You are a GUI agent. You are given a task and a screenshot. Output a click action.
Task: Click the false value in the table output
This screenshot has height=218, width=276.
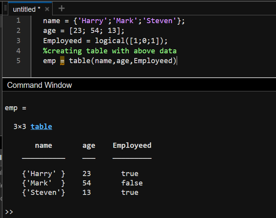[x=132, y=183]
